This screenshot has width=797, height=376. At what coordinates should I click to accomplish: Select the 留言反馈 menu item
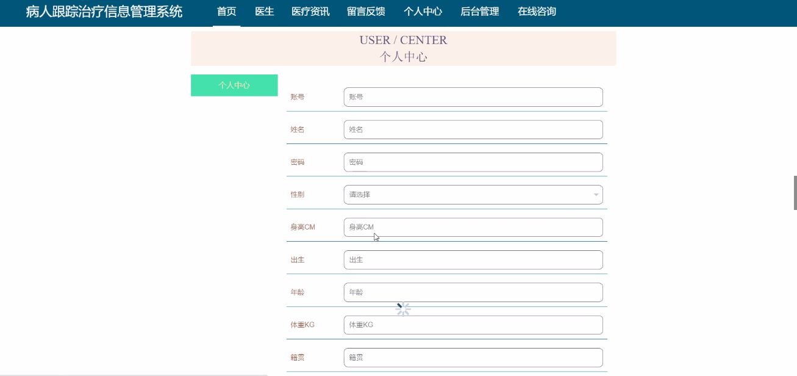click(366, 12)
